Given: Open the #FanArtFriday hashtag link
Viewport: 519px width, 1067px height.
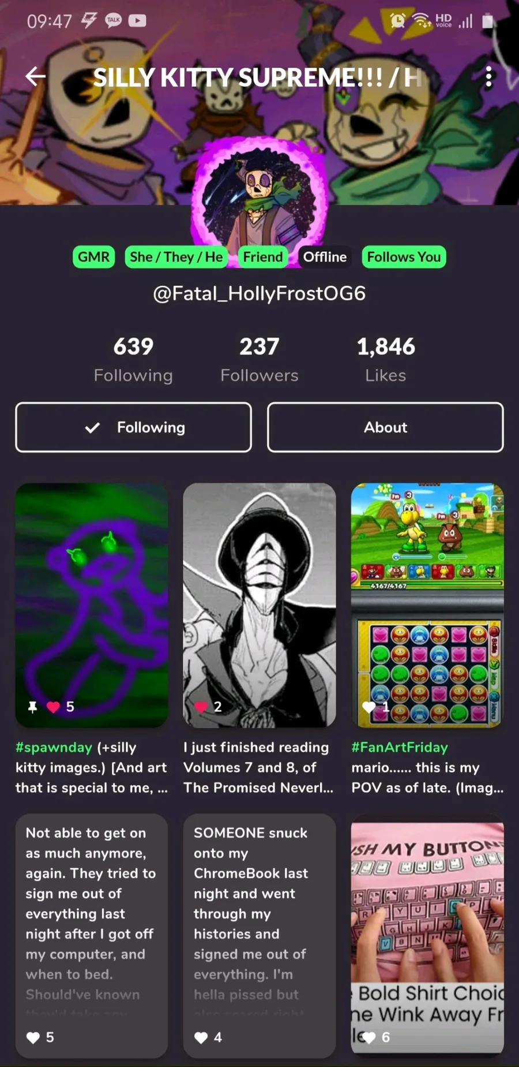Looking at the screenshot, I should 400,747.
